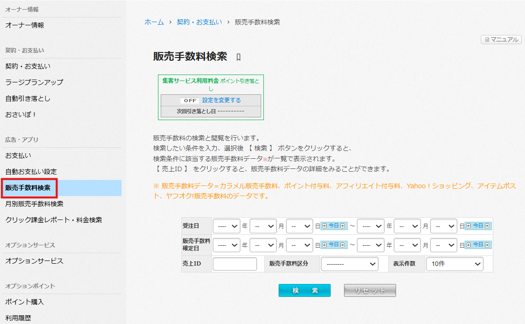Set 受注日 start date using 今日 shortcut
The image size is (525, 324).
(333, 226)
